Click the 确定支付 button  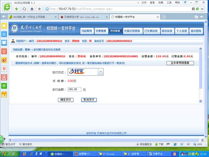(x=66, y=100)
